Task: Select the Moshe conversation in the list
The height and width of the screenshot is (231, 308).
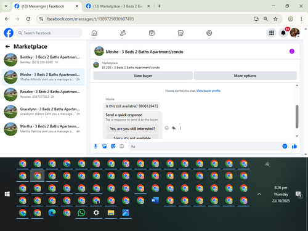Action: pyautogui.click(x=43, y=77)
